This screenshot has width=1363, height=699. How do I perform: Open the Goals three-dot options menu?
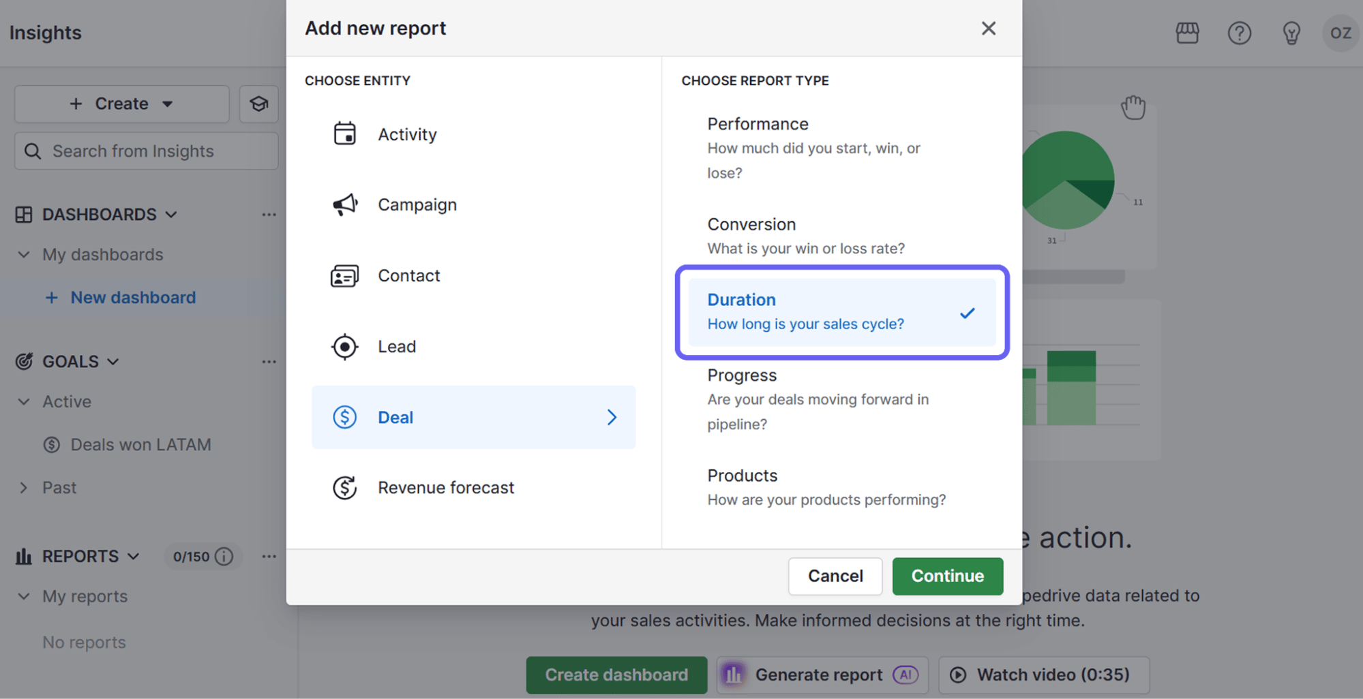[x=269, y=362]
